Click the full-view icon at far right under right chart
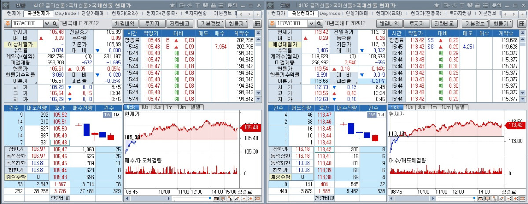The height and width of the screenshot is (204, 528). [x=522, y=199]
